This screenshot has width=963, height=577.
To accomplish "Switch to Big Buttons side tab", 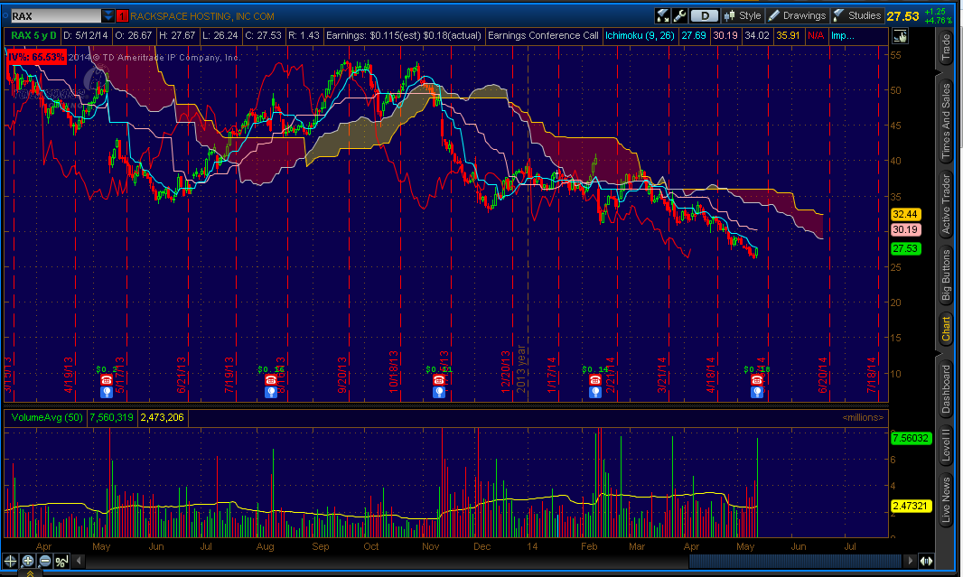I will click(x=947, y=275).
